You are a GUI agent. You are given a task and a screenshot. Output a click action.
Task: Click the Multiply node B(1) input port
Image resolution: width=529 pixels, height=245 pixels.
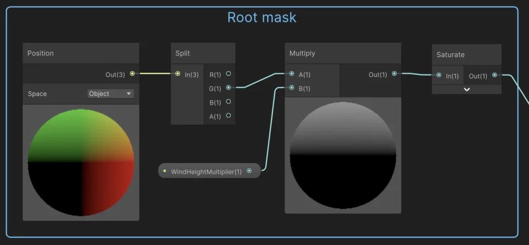292,88
